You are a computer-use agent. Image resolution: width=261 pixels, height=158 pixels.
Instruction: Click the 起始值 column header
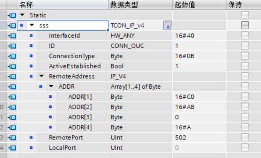[185, 5]
